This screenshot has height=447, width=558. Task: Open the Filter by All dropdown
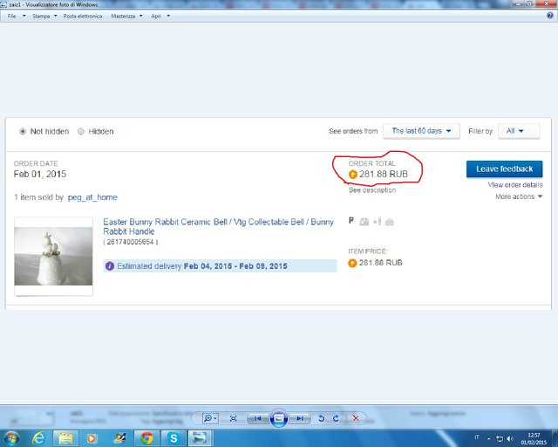(518, 131)
